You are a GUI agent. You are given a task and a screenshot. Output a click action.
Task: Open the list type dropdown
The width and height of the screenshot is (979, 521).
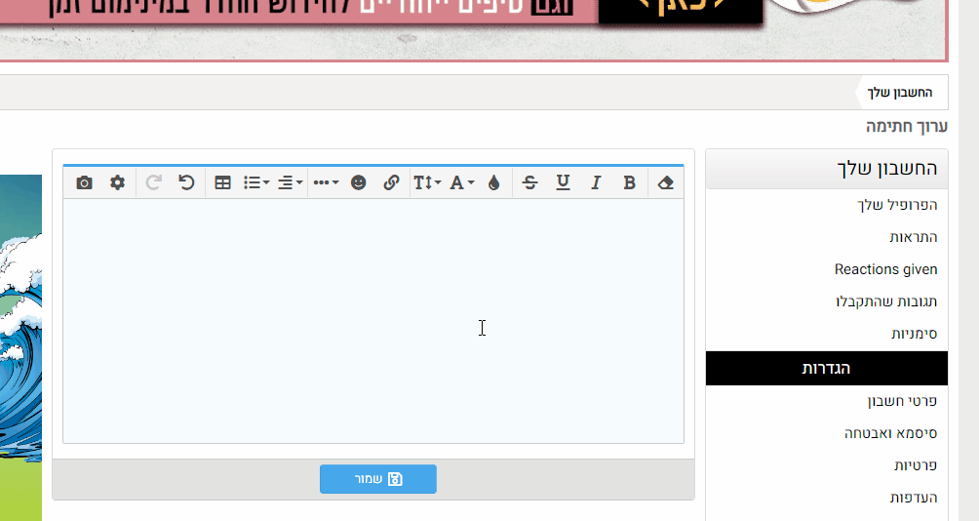click(x=256, y=182)
